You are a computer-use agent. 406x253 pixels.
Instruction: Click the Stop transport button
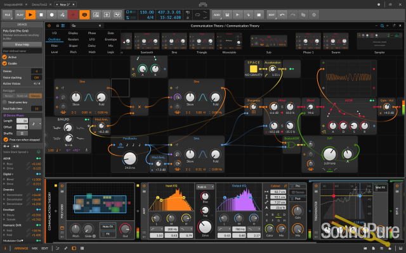click(41, 13)
